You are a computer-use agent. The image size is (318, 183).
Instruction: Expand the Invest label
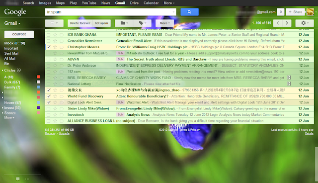pos(2,108)
